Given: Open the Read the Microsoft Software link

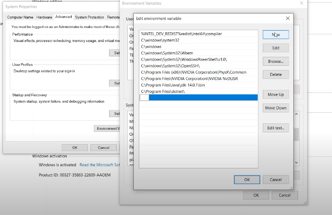Looking at the screenshot, I should coord(100,165).
